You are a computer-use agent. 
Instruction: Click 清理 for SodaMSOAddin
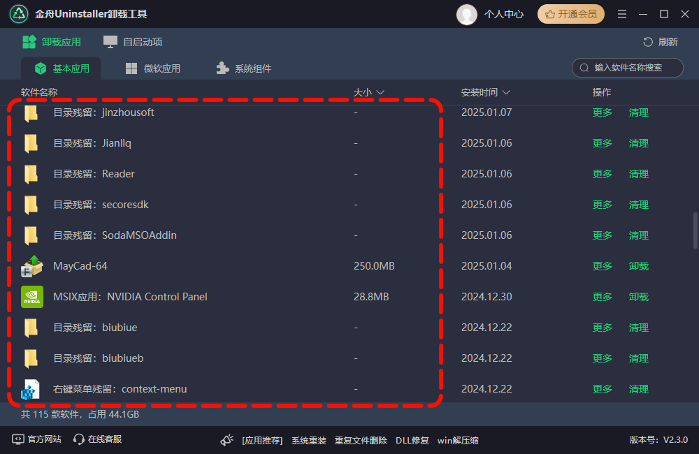click(639, 235)
